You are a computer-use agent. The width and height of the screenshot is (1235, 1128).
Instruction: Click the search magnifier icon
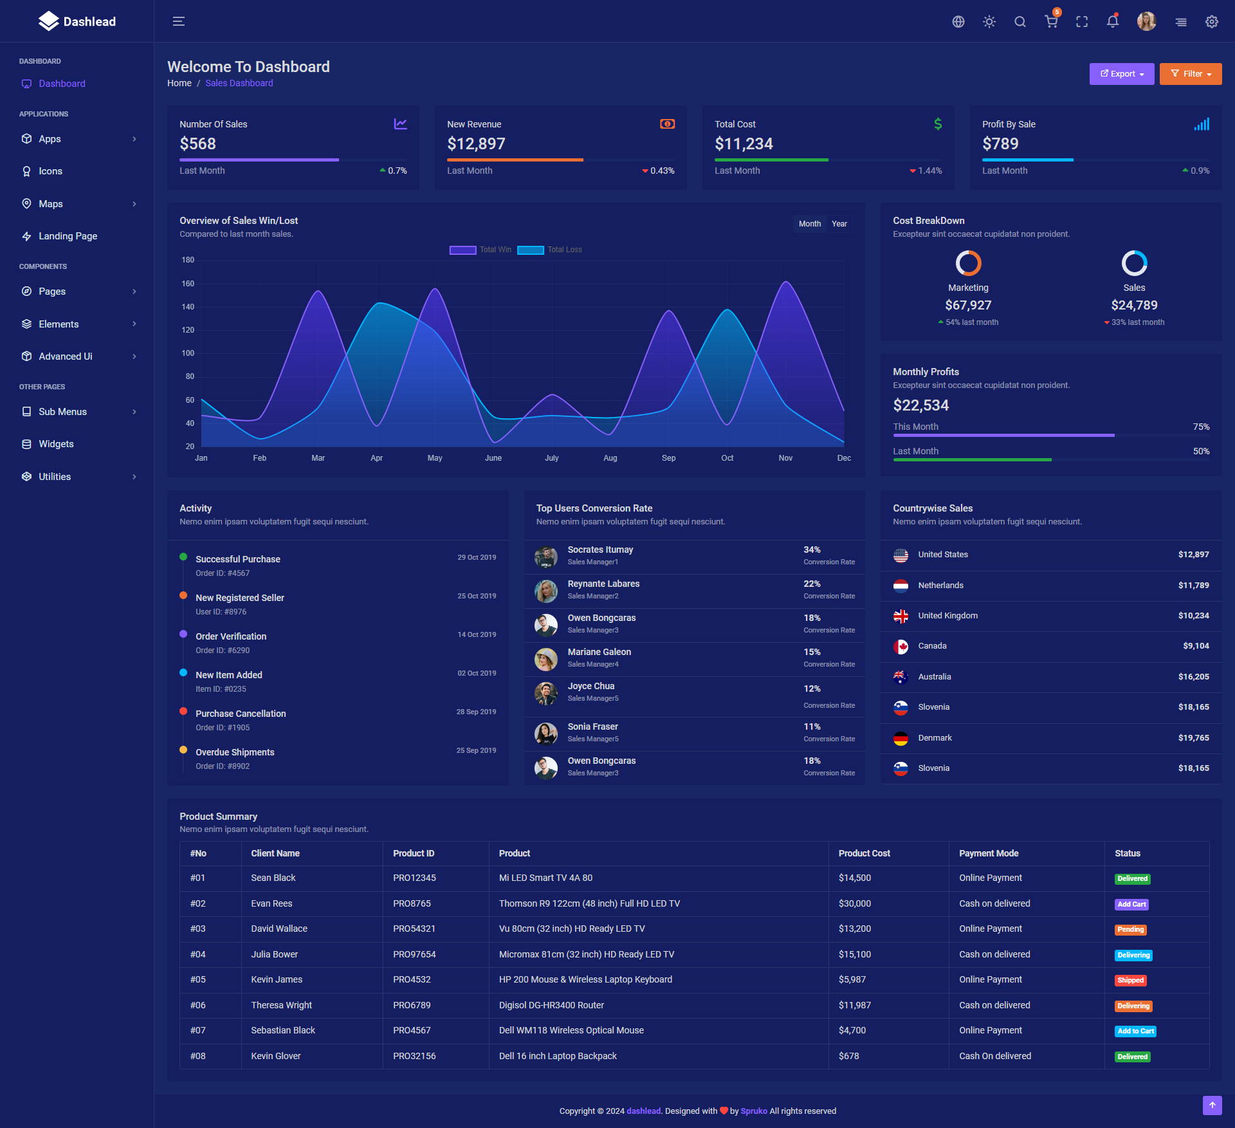(x=1020, y=22)
